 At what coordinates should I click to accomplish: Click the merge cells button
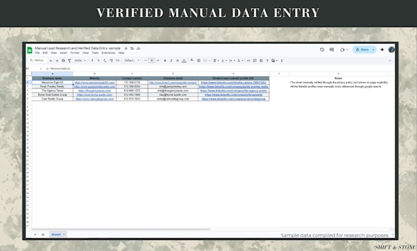tap(205, 61)
